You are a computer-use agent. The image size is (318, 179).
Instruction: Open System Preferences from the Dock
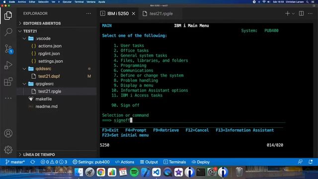(212, 172)
